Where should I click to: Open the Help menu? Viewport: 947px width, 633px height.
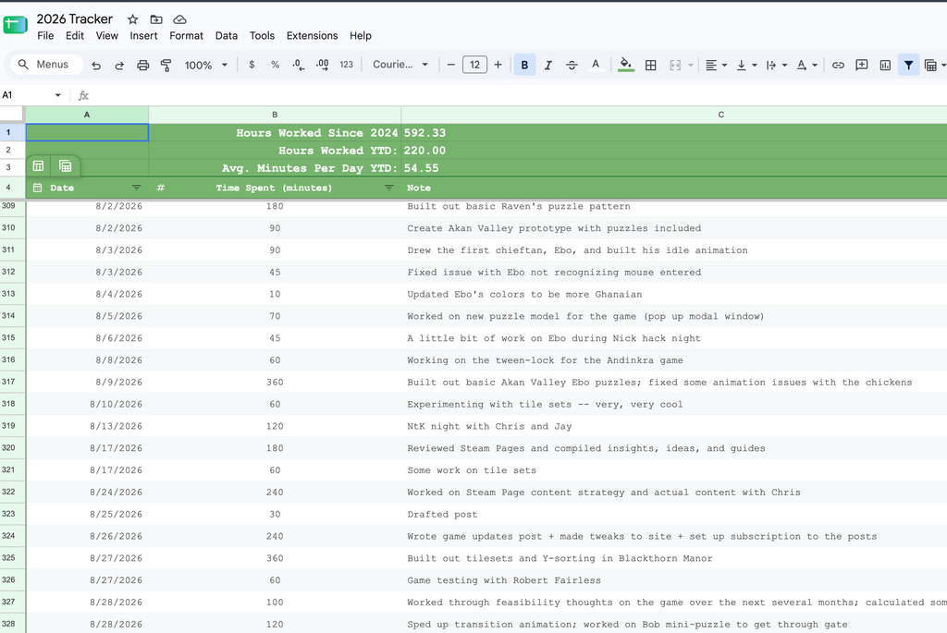(361, 36)
